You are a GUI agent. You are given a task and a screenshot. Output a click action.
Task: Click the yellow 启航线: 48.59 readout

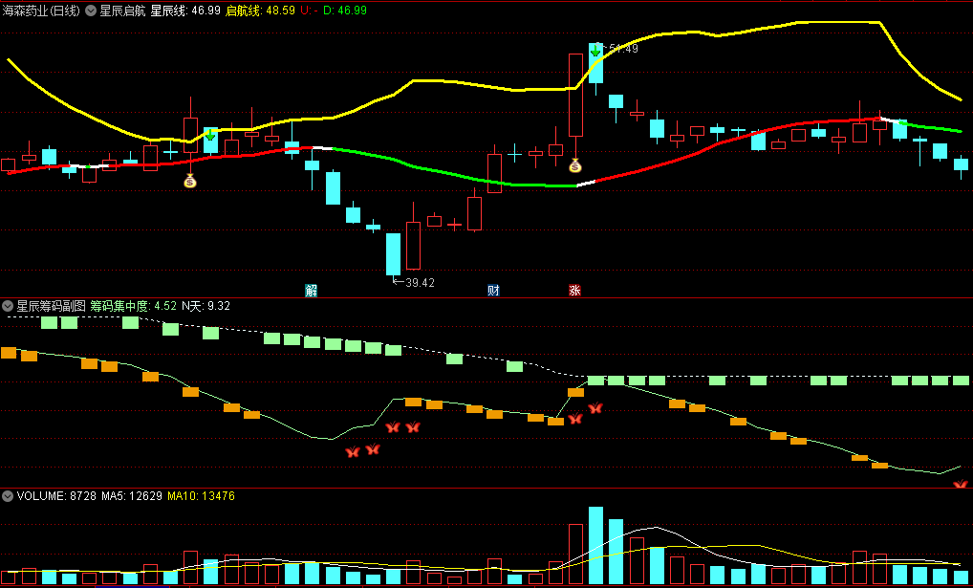click(x=261, y=11)
